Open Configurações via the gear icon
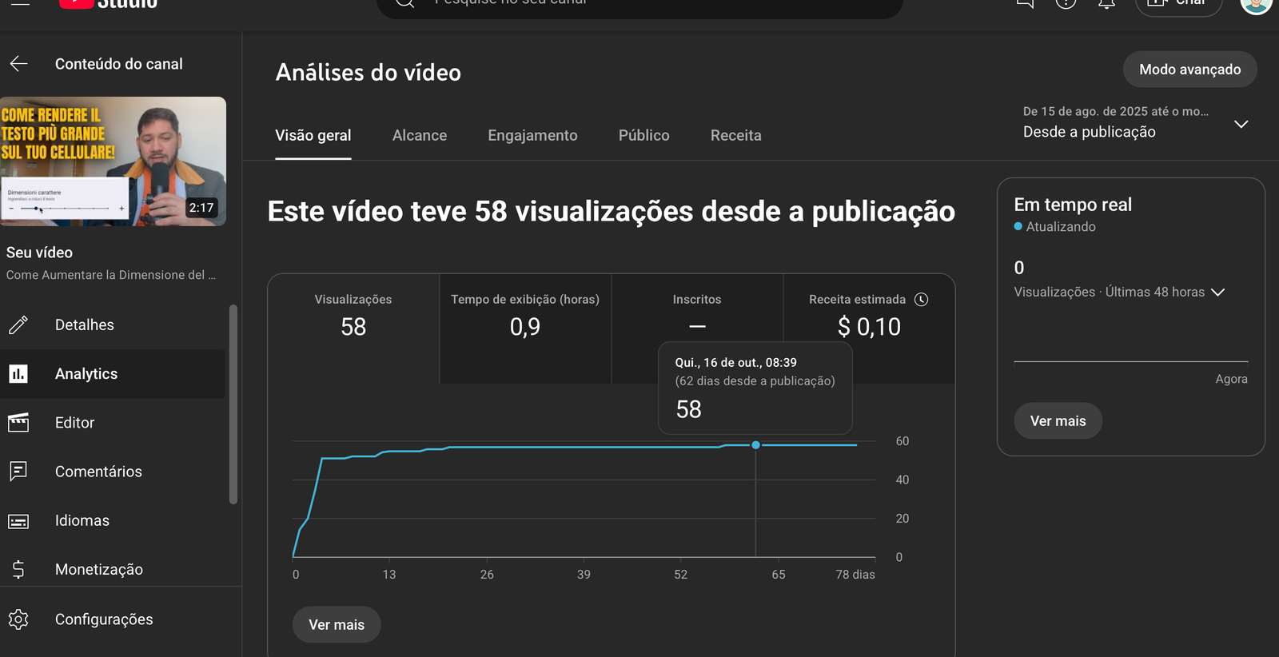Screen dimensions: 1279x657 pos(18,619)
